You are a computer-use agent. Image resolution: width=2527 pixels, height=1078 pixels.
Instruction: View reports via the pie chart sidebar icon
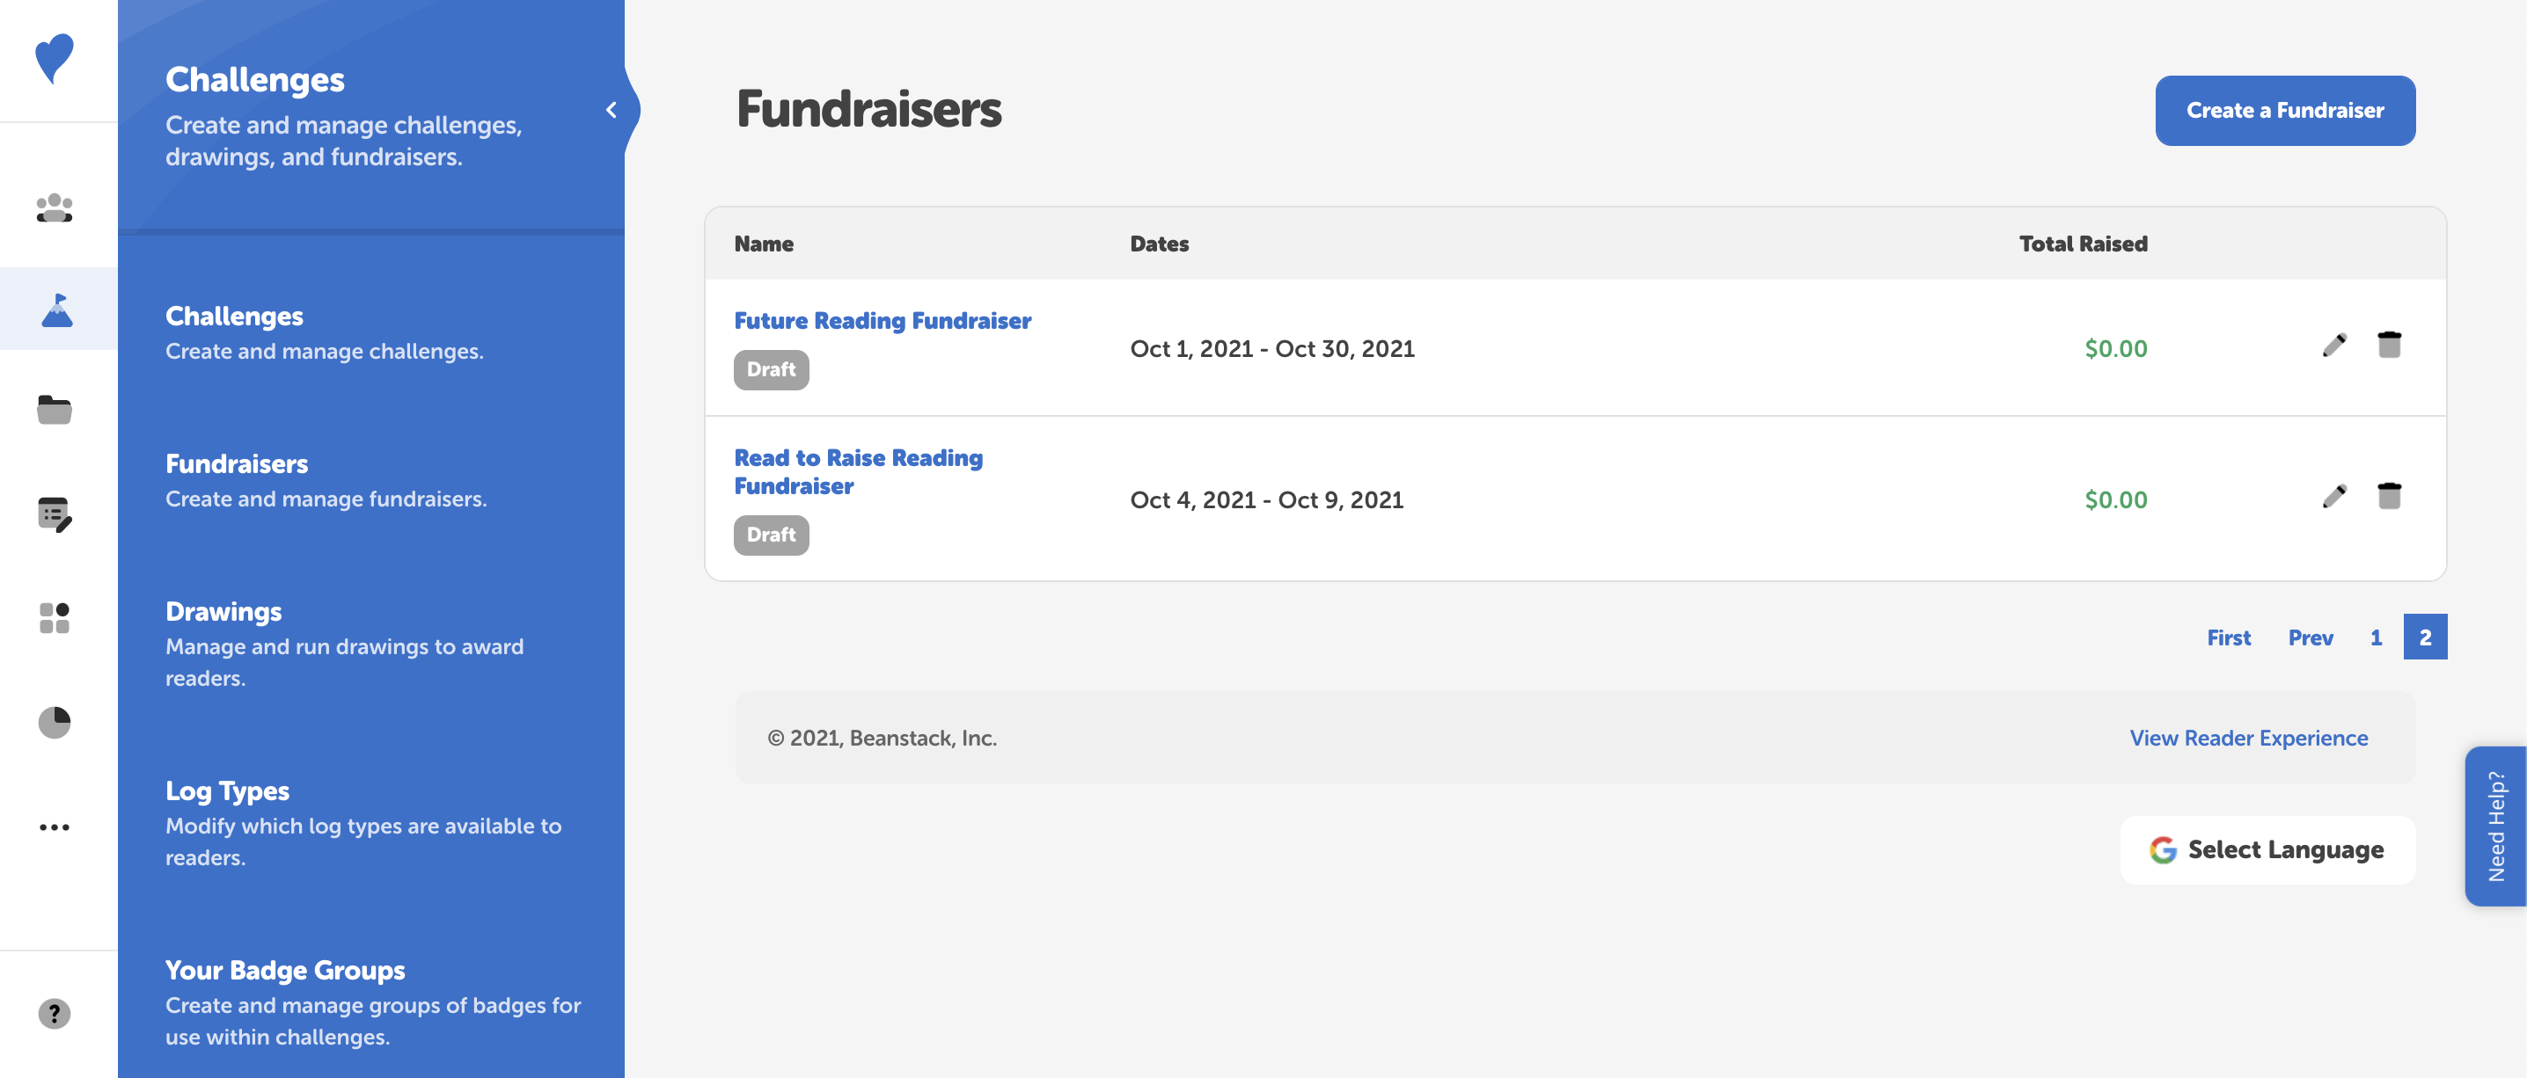click(56, 722)
